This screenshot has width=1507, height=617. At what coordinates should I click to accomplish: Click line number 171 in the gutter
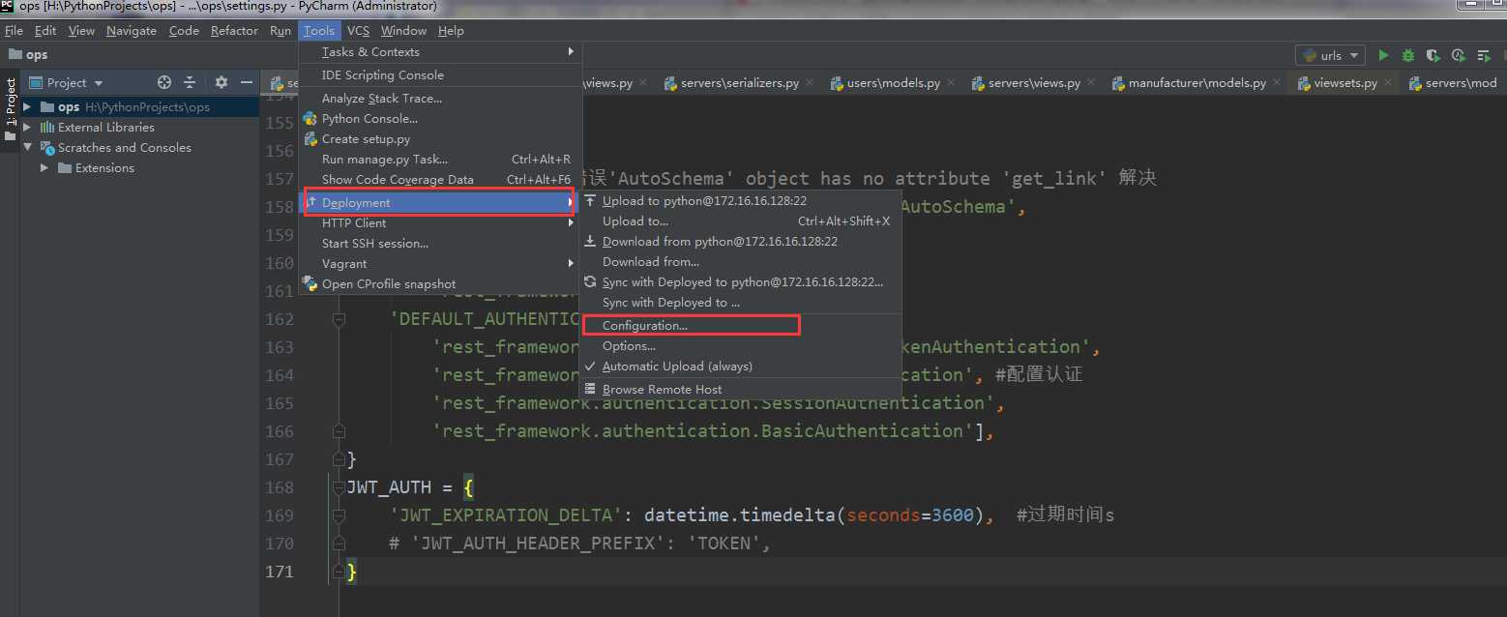point(279,572)
